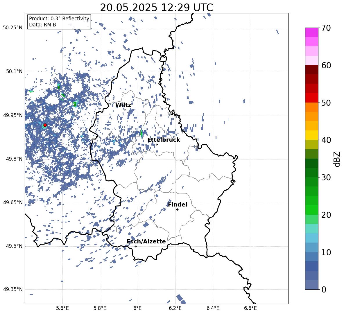
Task: Click the green radar echo north of Ettelbruck
Action: (x=141, y=133)
